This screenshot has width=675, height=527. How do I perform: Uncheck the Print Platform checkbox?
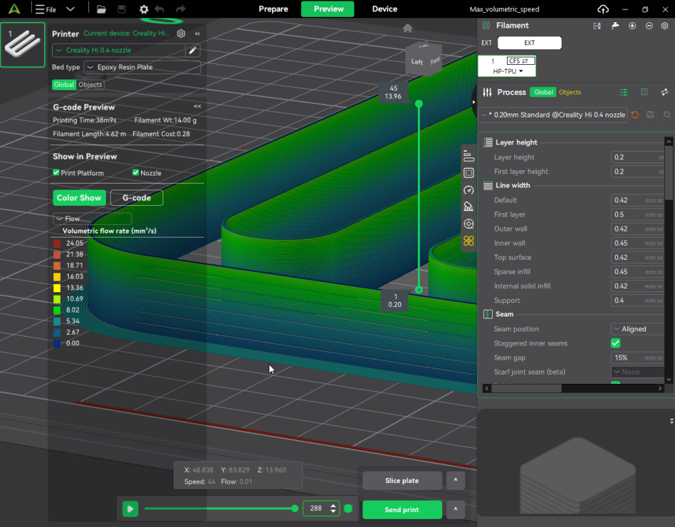57,173
